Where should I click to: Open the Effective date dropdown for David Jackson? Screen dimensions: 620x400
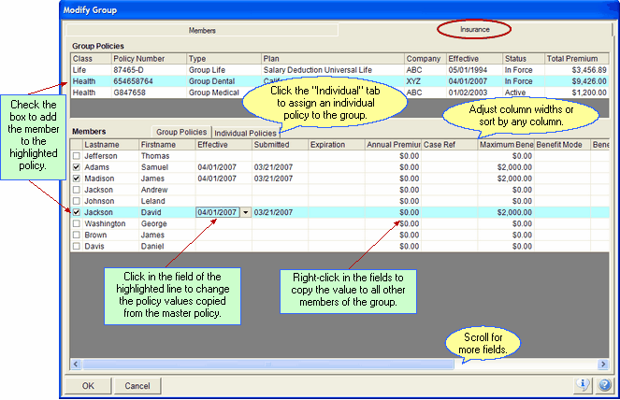(246, 212)
